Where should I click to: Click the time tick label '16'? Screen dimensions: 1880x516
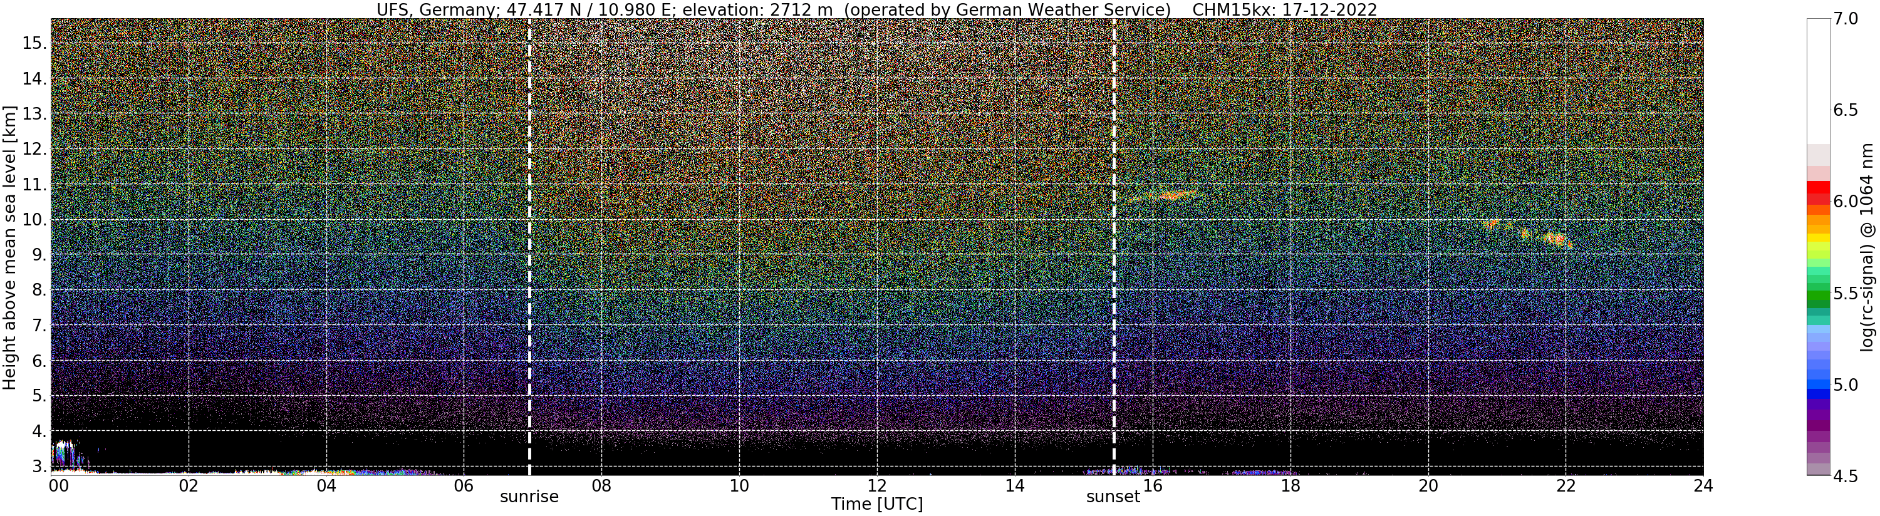point(1153,486)
